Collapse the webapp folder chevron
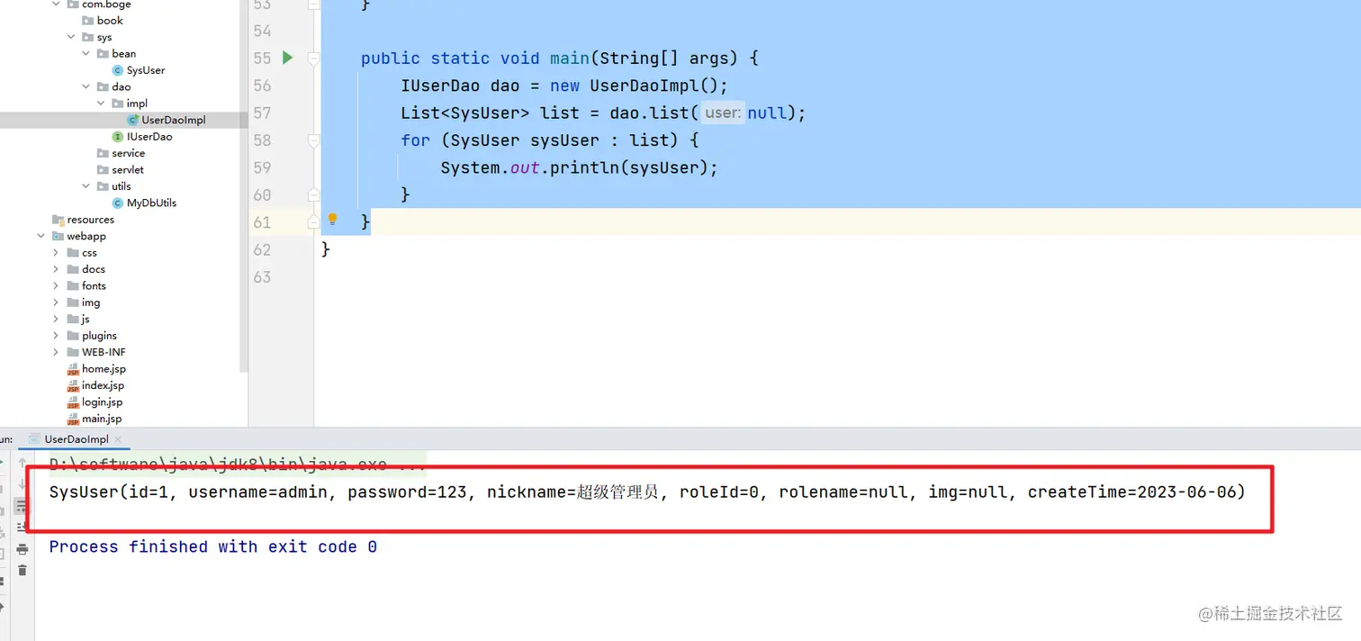 coord(41,236)
